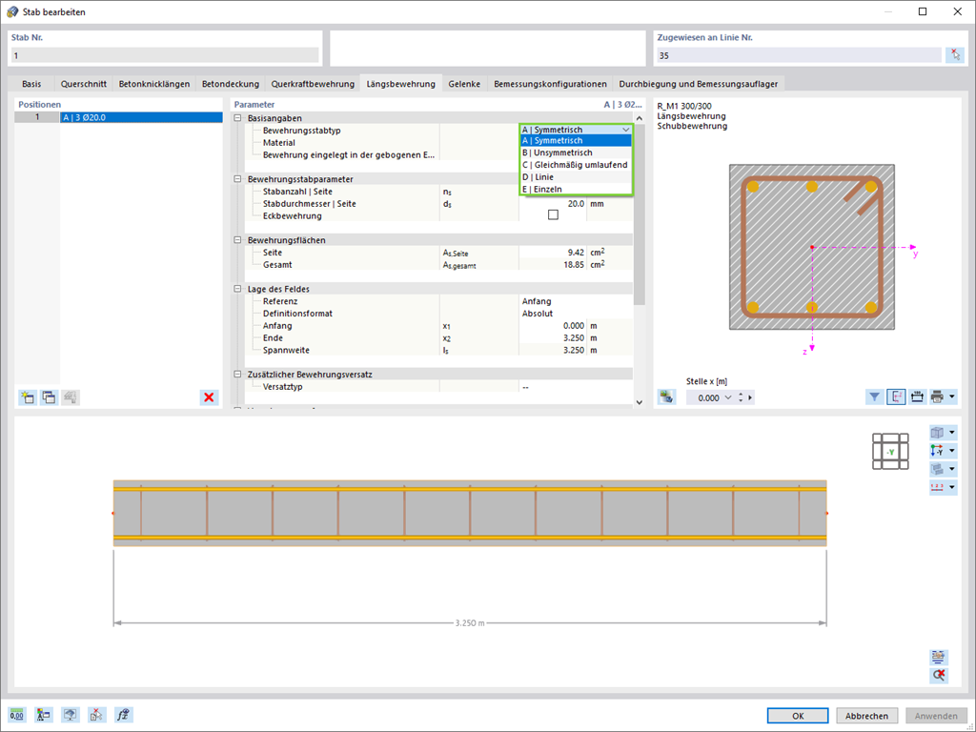Switch to the Basis tab
Viewport: 976px width, 732px height.
[x=31, y=84]
